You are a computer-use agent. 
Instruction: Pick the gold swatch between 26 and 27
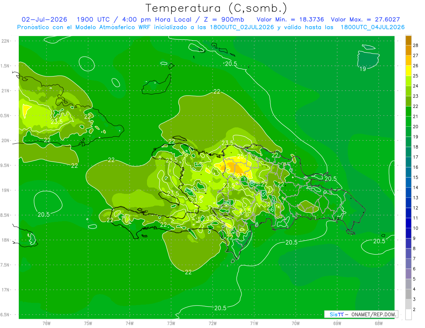[408, 61]
